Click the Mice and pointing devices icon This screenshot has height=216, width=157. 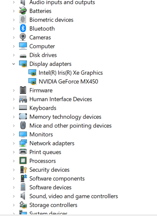[x=23, y=125]
